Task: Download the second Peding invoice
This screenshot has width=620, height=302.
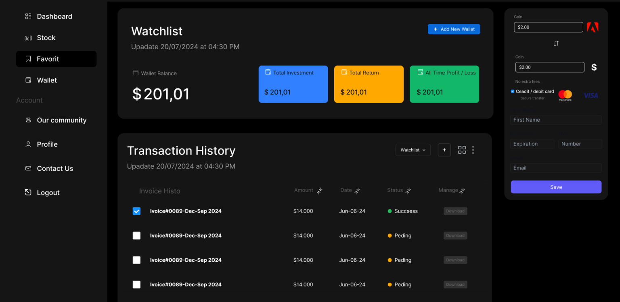Action: pyautogui.click(x=455, y=260)
